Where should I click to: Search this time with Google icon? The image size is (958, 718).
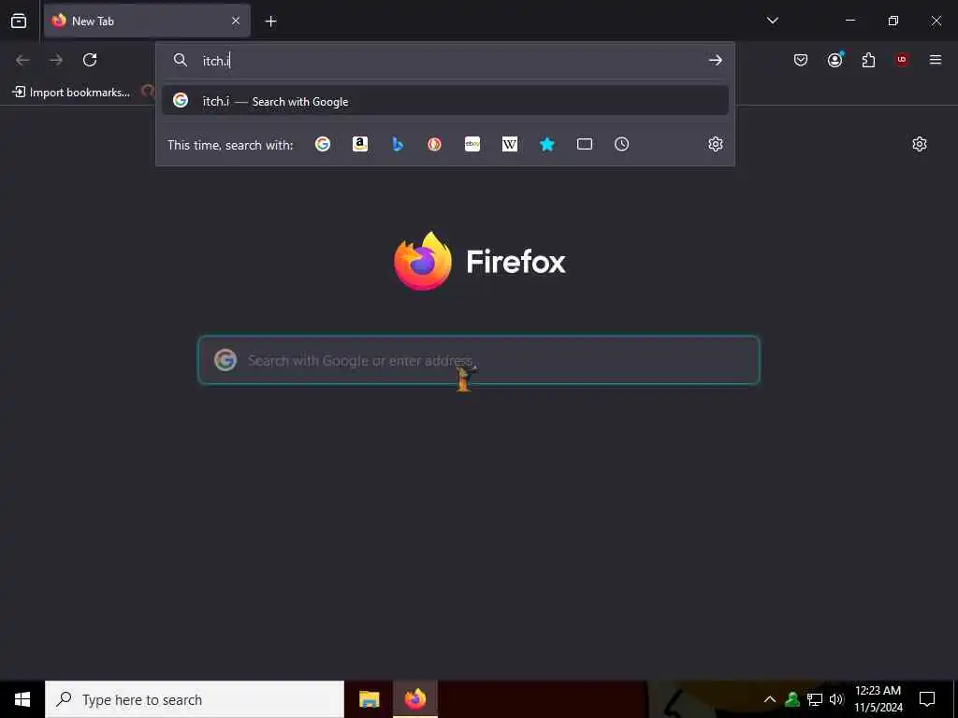pyautogui.click(x=323, y=144)
